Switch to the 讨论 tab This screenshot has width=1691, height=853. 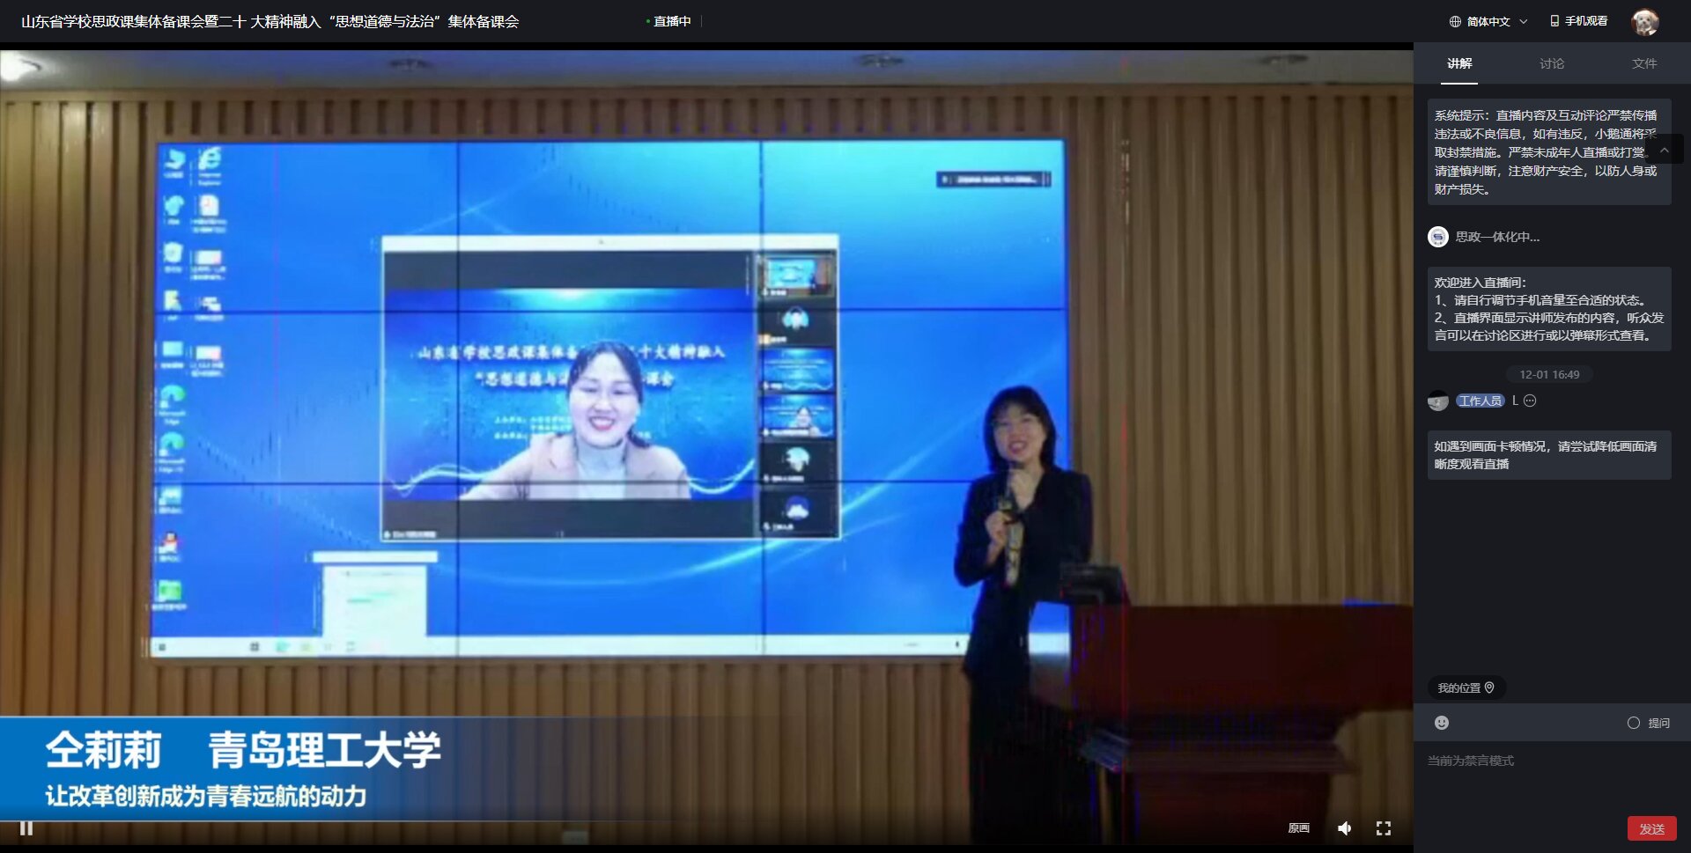click(1552, 63)
